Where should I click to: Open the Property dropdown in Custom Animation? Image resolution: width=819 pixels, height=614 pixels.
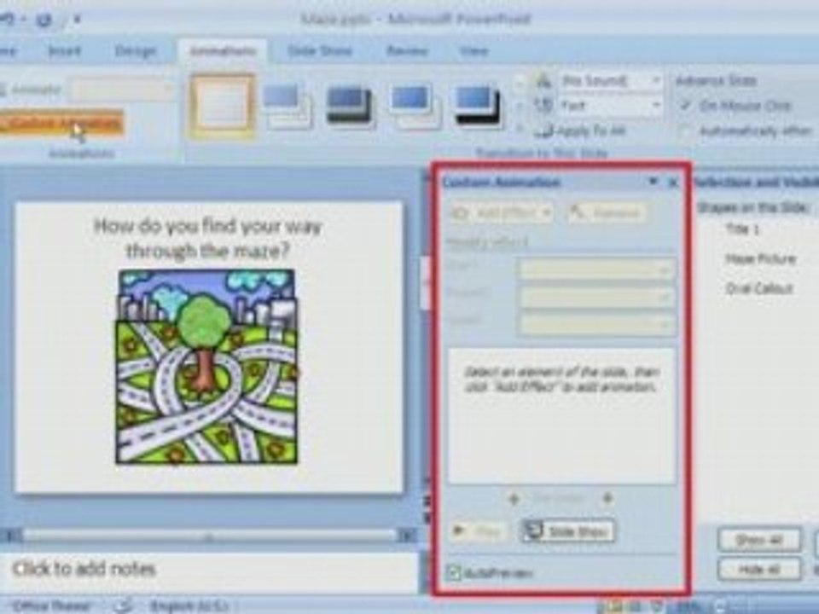click(x=597, y=298)
